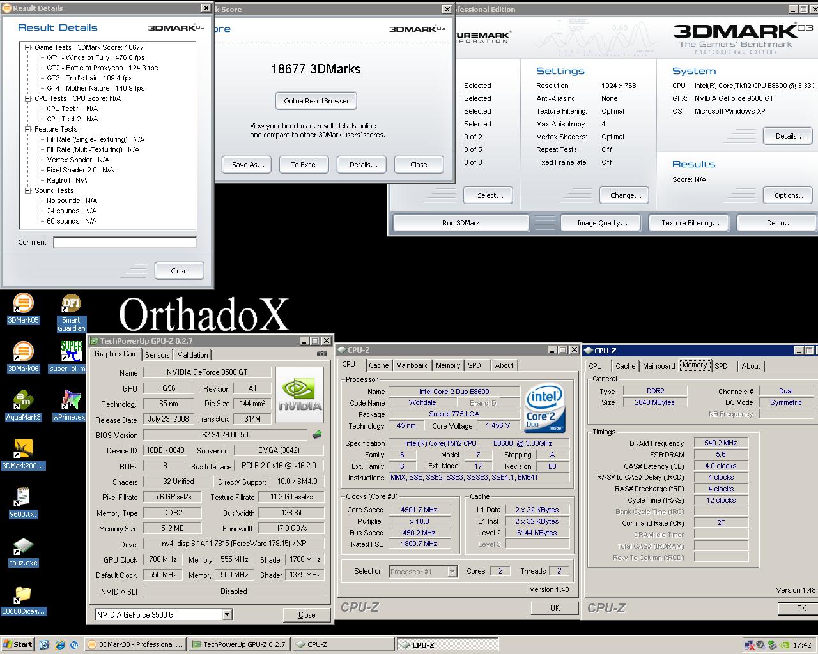Select the AquaMark3 desktop shortcut
818x654 pixels.
23,406
